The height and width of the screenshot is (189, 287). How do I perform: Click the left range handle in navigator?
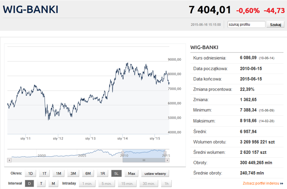[122, 153]
